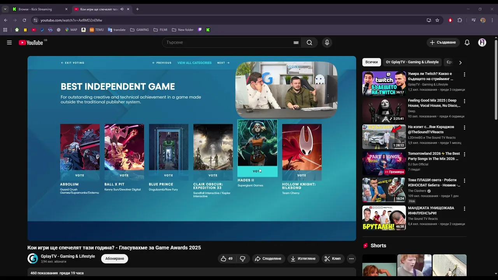Like the video with the thumbs-up

(227, 259)
